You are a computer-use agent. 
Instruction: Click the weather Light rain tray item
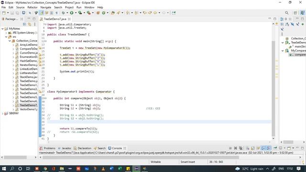coord(250,169)
